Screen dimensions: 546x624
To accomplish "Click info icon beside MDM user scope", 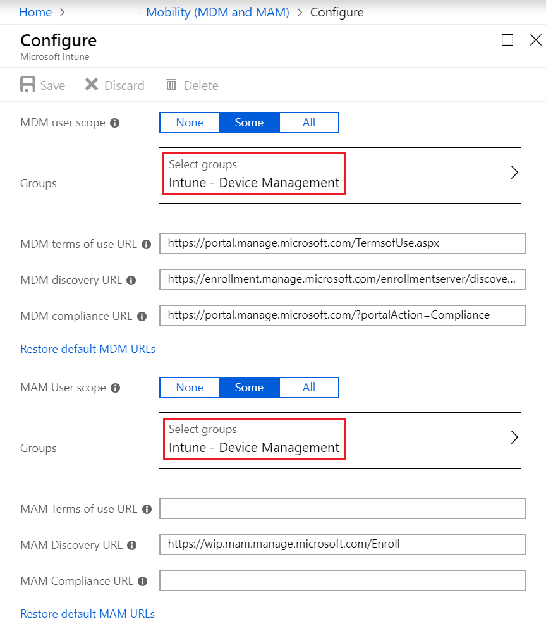I will point(114,123).
